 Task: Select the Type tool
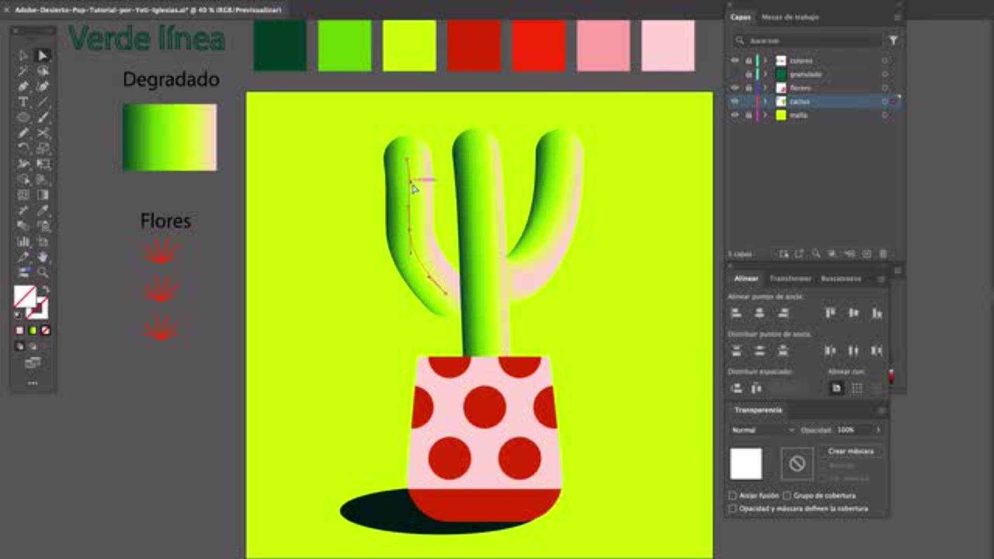click(x=23, y=102)
